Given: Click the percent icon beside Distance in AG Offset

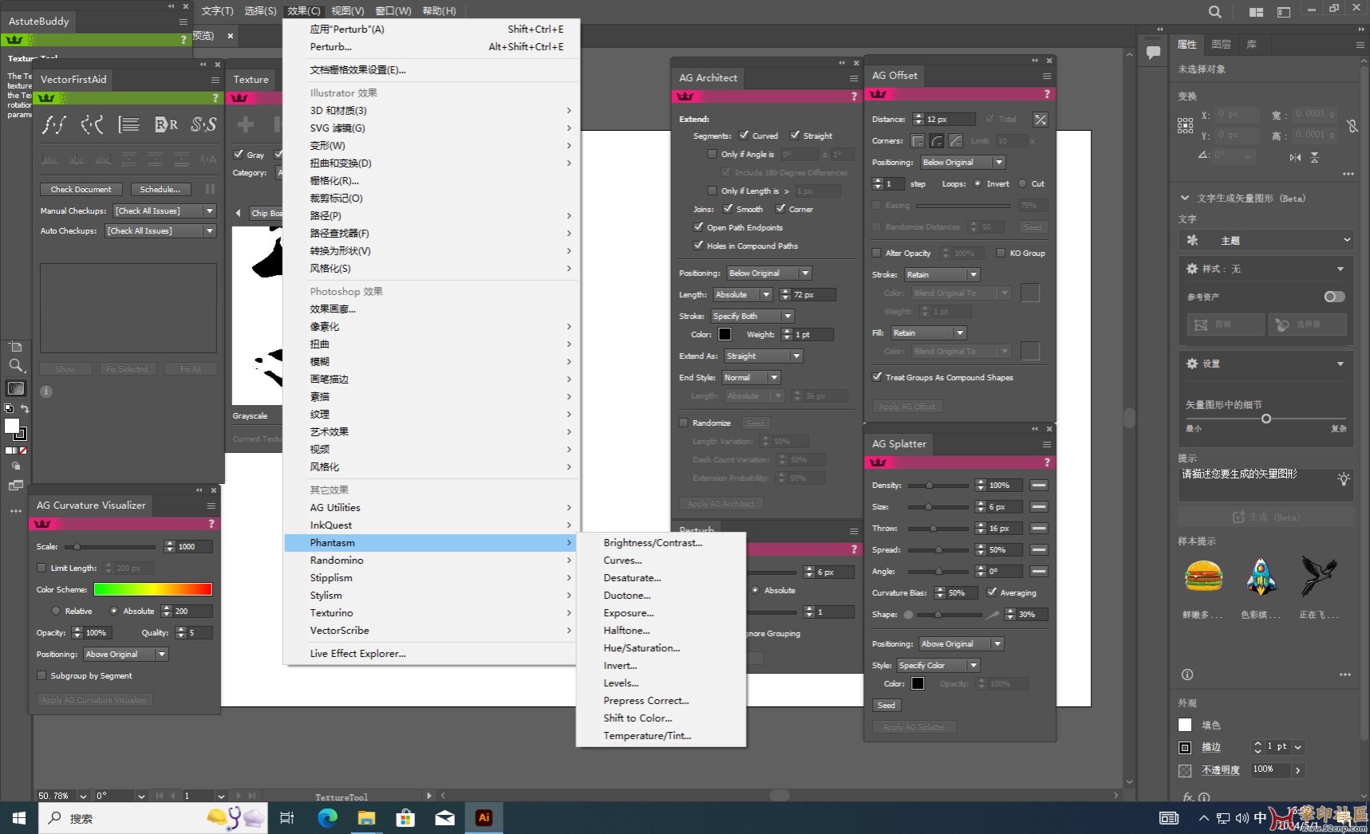Looking at the screenshot, I should [1040, 120].
